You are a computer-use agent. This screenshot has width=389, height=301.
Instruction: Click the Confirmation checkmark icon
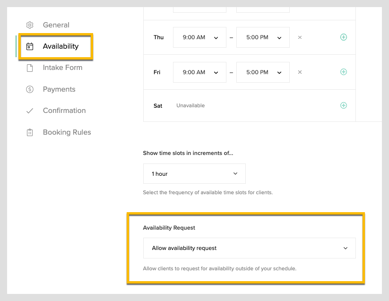[30, 111]
